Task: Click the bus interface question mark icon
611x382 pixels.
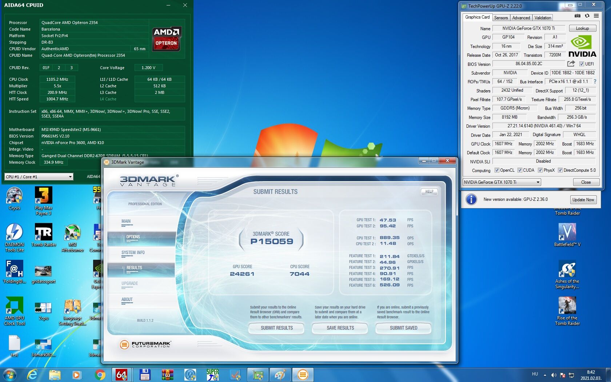Action: tap(595, 81)
